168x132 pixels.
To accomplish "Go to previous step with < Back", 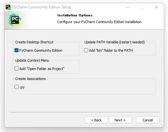I will click(x=96, y=120).
